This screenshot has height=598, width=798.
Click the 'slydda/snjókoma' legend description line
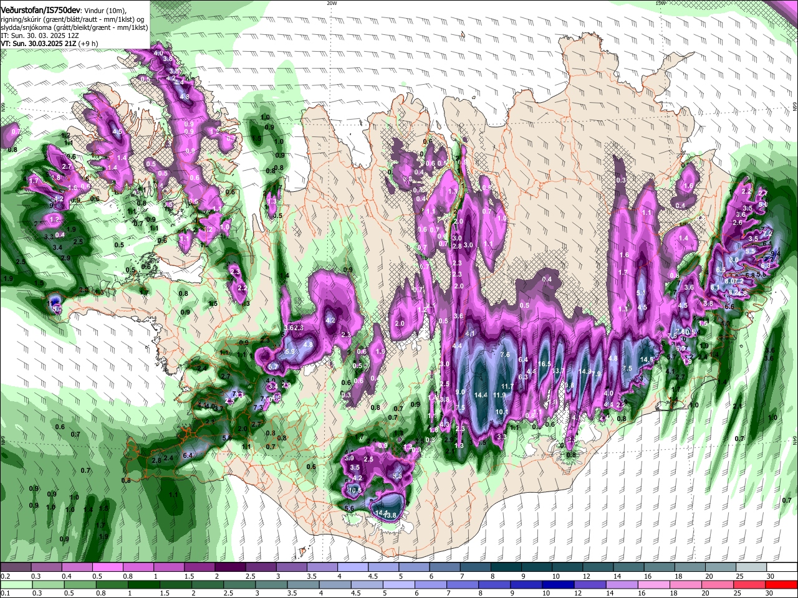[74, 28]
